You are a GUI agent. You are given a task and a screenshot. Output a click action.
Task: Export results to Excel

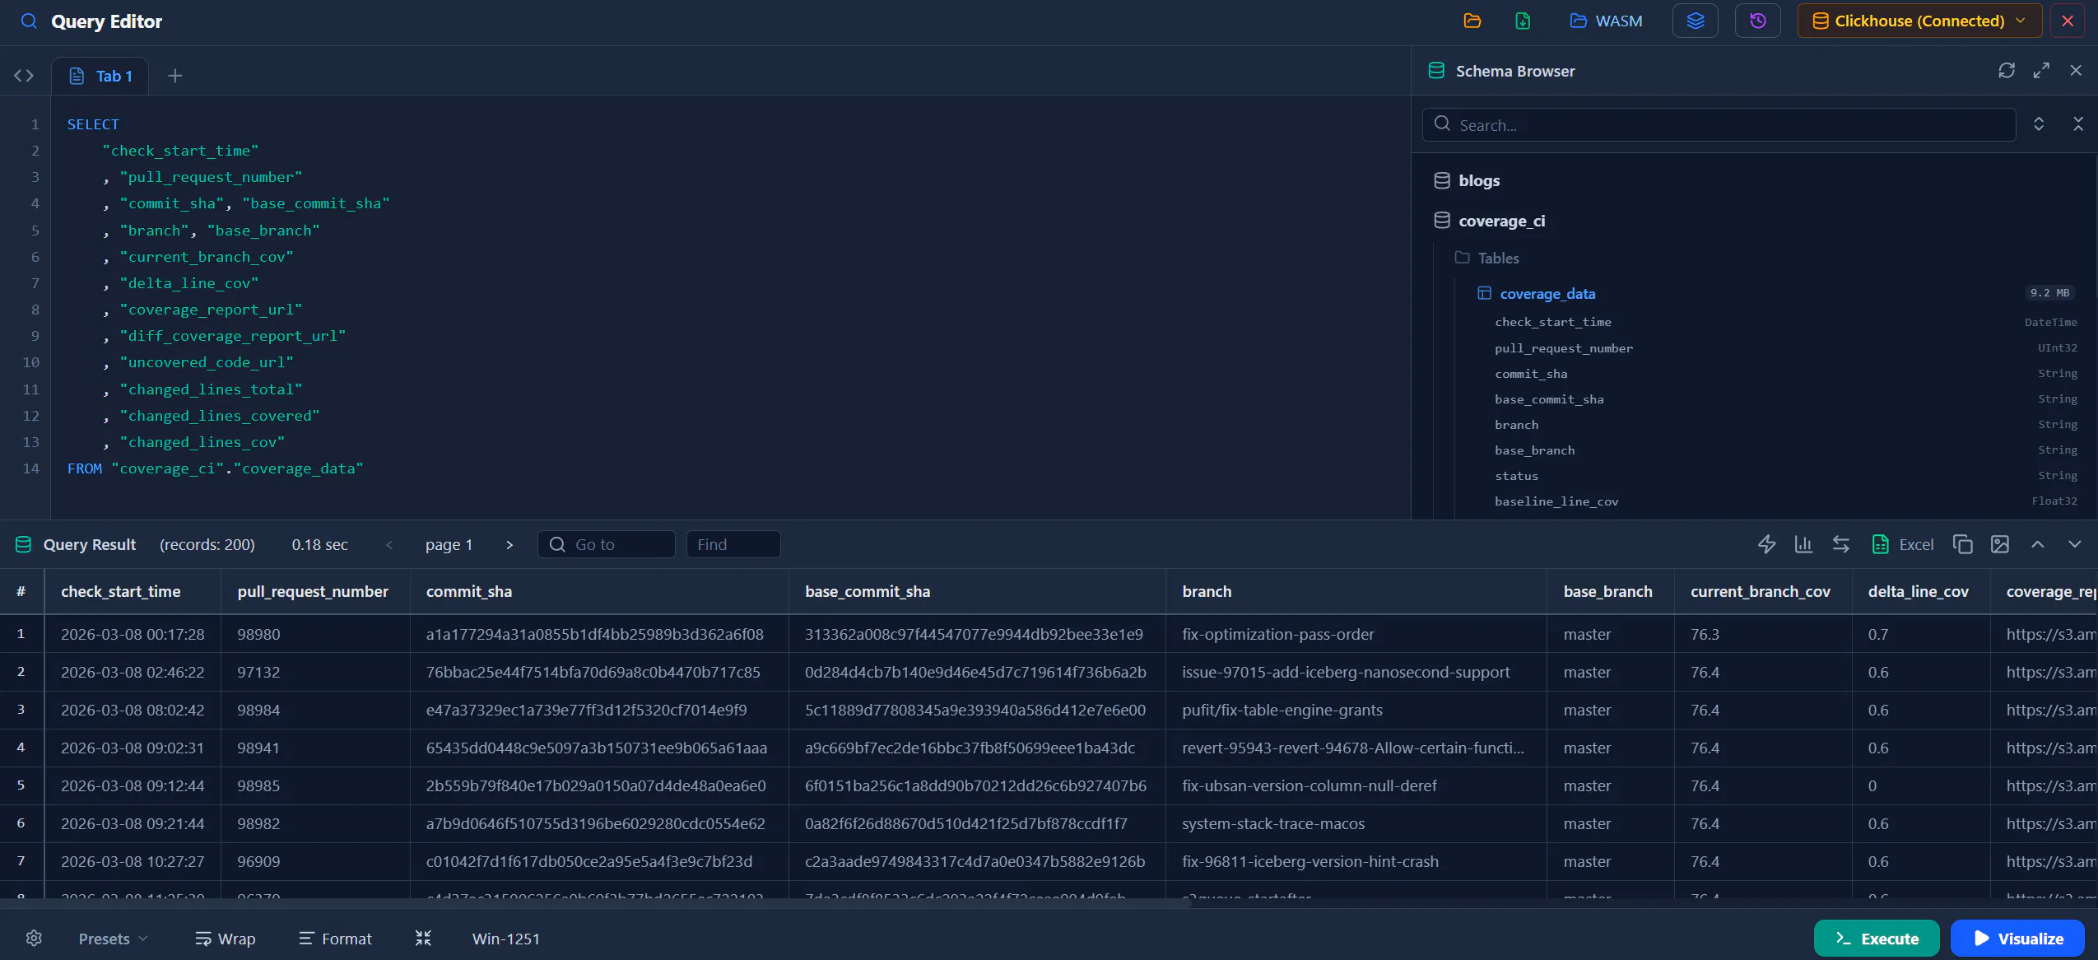1903,544
